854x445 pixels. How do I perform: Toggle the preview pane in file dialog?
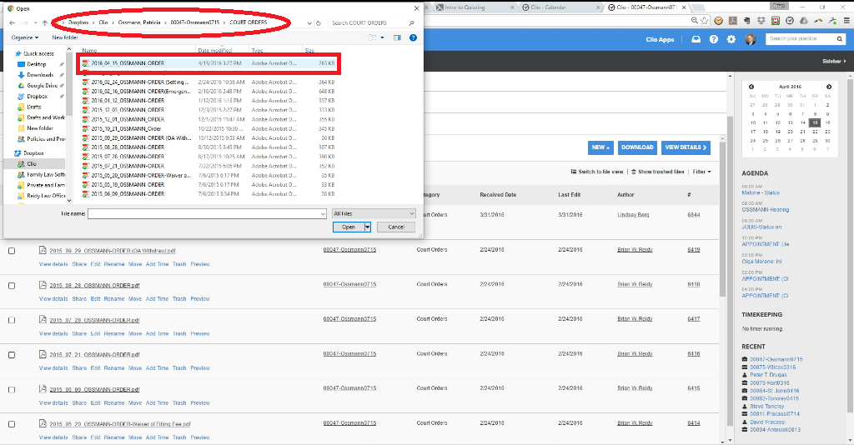coord(397,37)
